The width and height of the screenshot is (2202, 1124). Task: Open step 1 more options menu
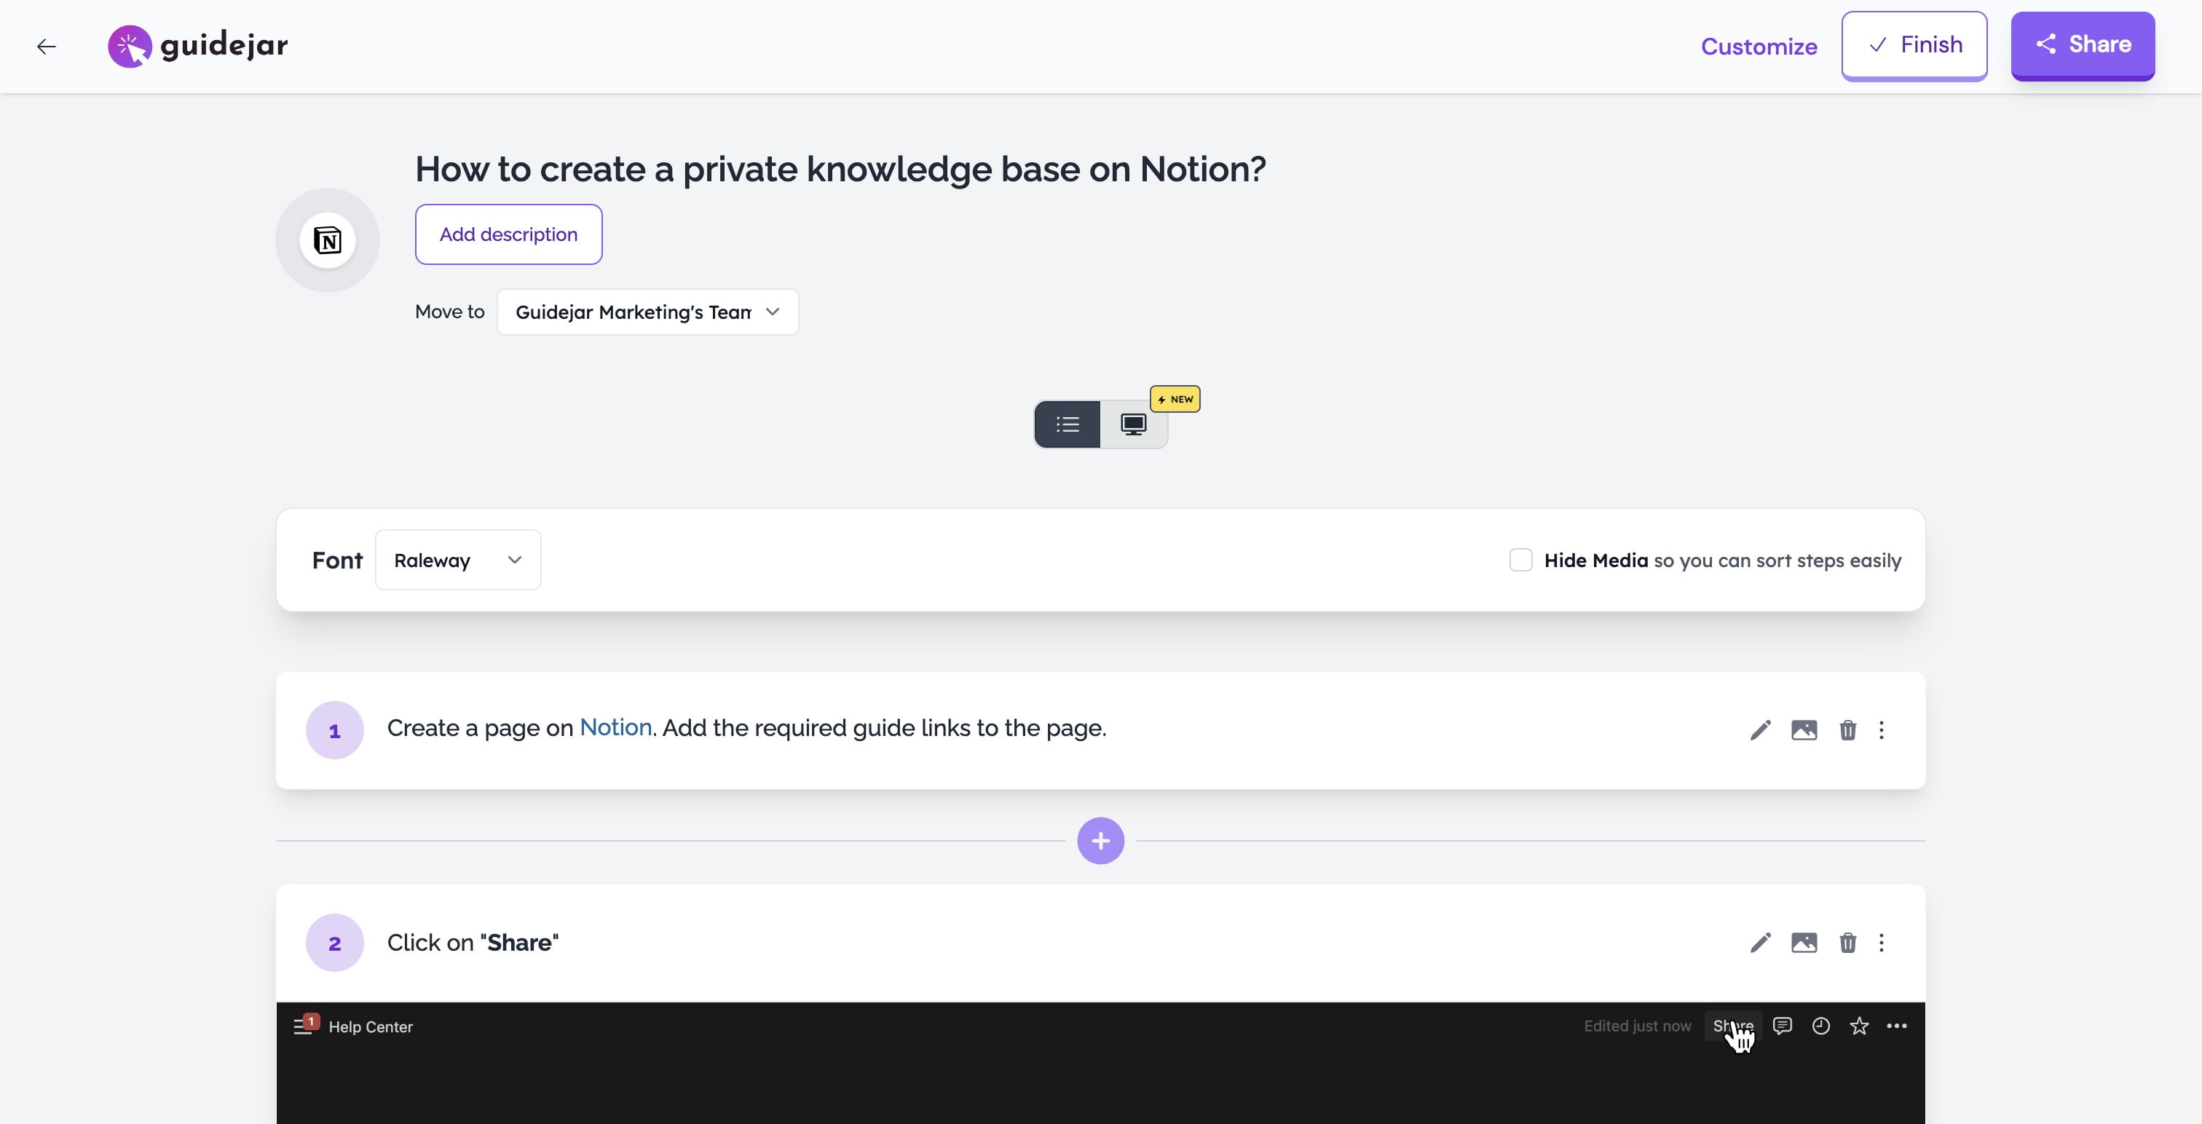[1882, 730]
